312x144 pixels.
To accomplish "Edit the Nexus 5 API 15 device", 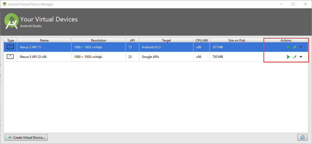I will (295, 47).
